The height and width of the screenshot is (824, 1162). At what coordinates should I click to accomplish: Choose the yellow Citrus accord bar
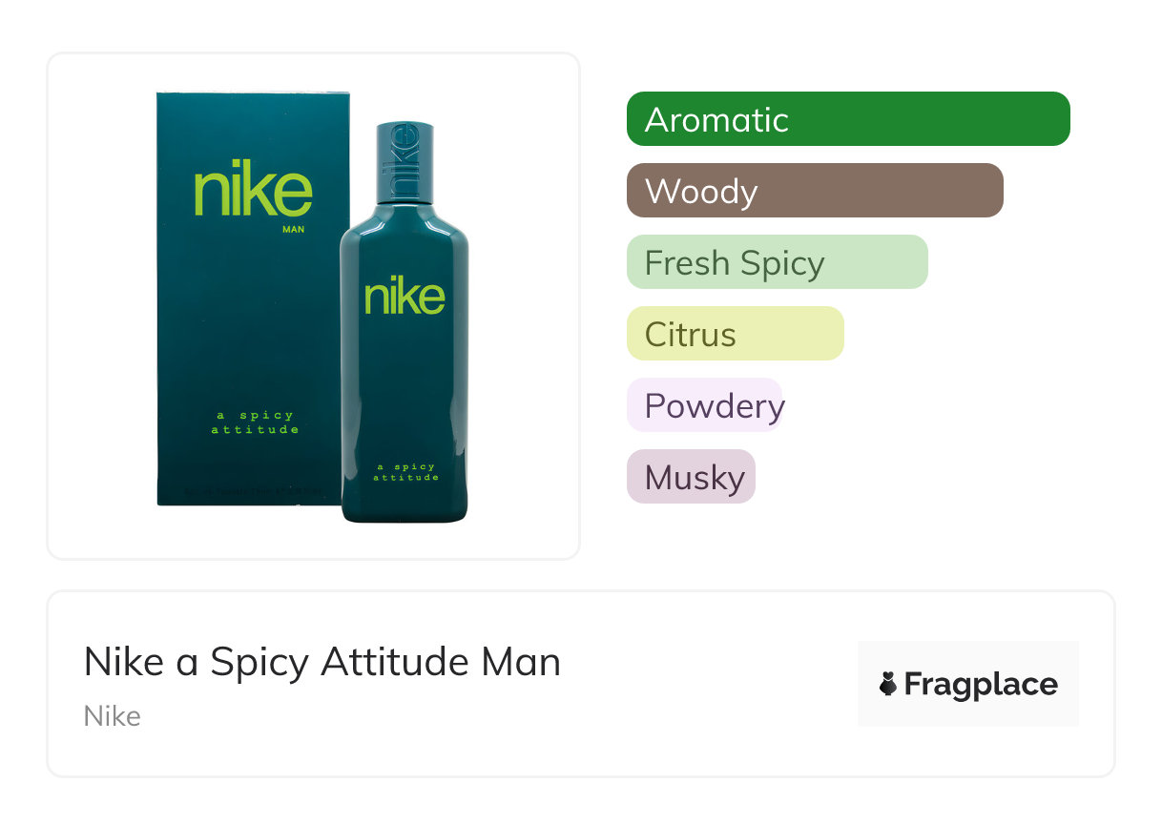(735, 334)
